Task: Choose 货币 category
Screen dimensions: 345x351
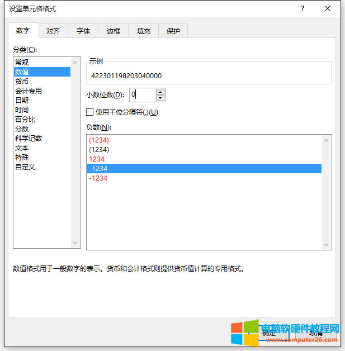Action: point(22,81)
